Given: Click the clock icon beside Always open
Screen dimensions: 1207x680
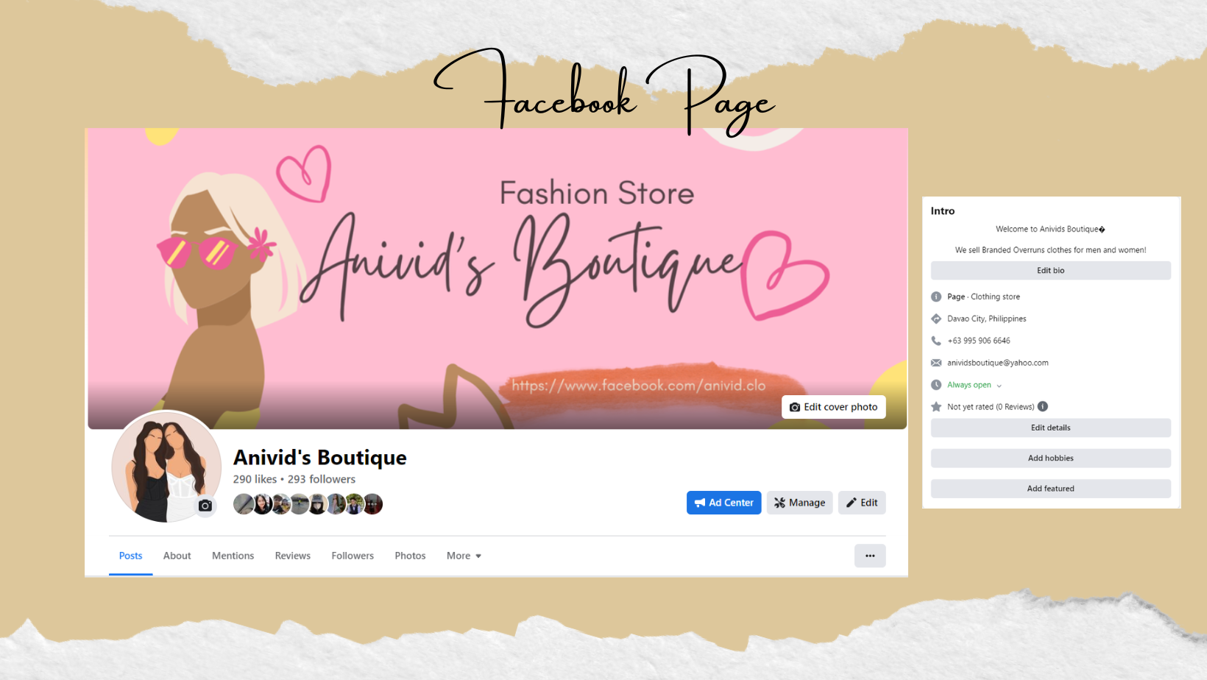Looking at the screenshot, I should pos(936,385).
